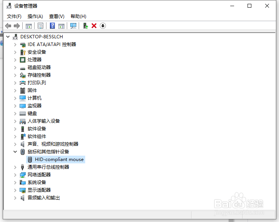This screenshot has height=222, width=279.
Task: Click the Disable device down-arrow icon
Action: 103,26
